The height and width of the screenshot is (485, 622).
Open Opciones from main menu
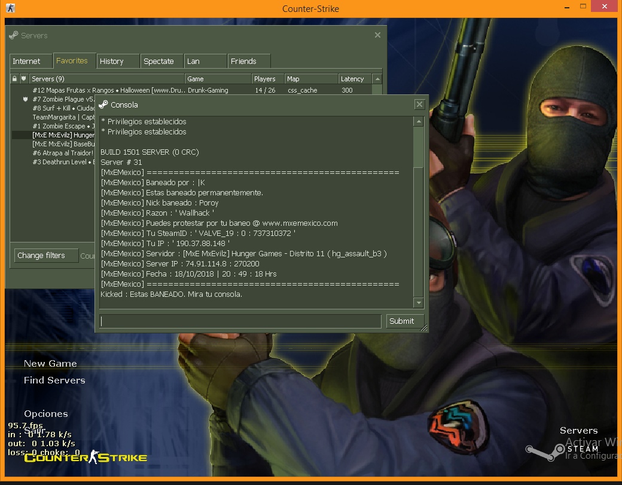(46, 414)
